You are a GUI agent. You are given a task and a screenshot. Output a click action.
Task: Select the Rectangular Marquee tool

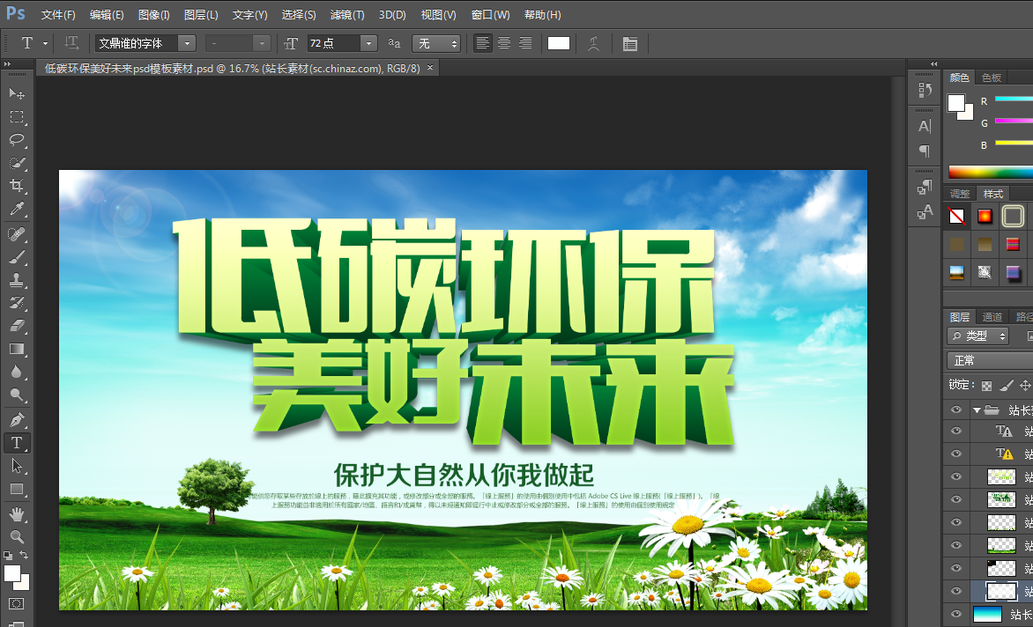17,117
